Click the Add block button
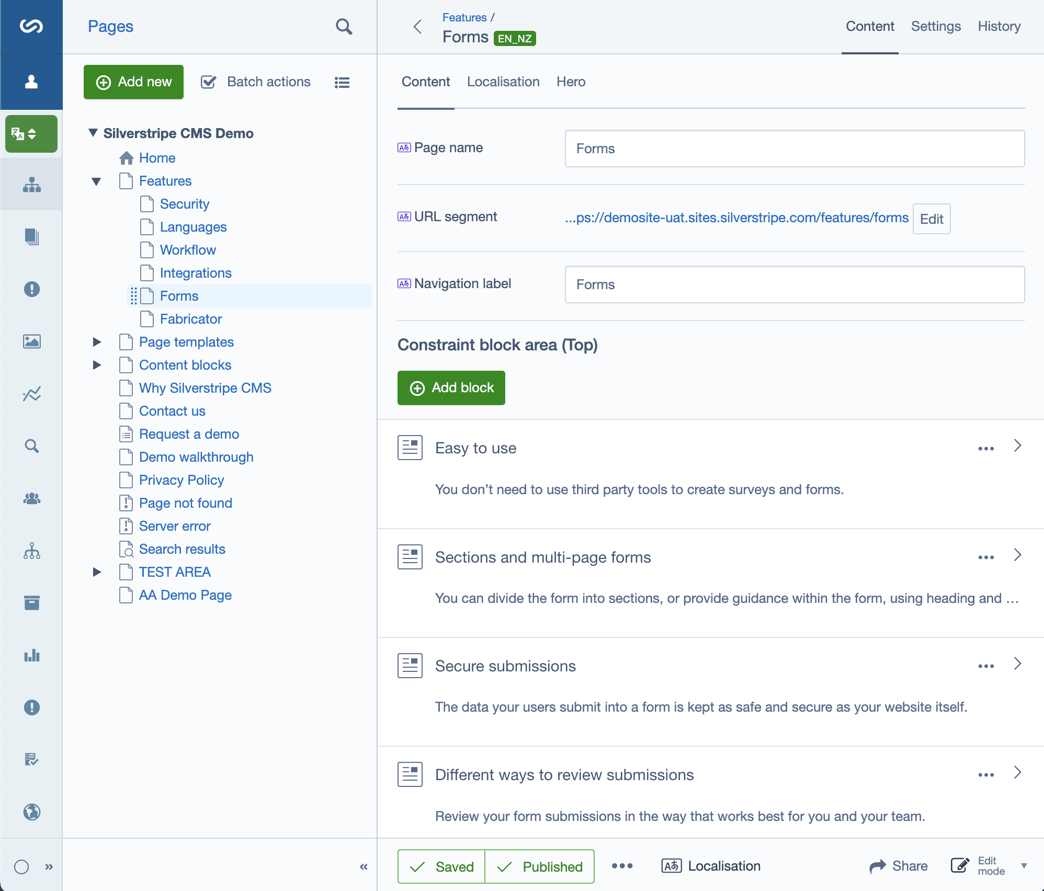 tap(451, 388)
